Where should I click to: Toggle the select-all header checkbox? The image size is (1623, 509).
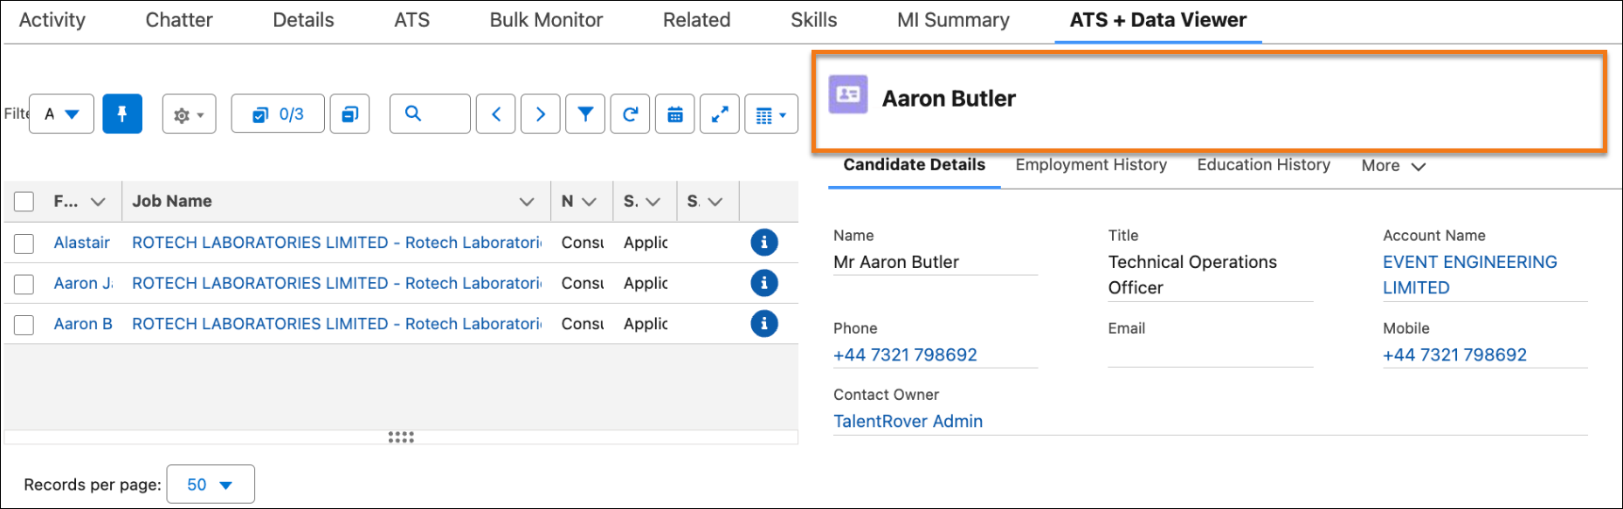pyautogui.click(x=24, y=202)
